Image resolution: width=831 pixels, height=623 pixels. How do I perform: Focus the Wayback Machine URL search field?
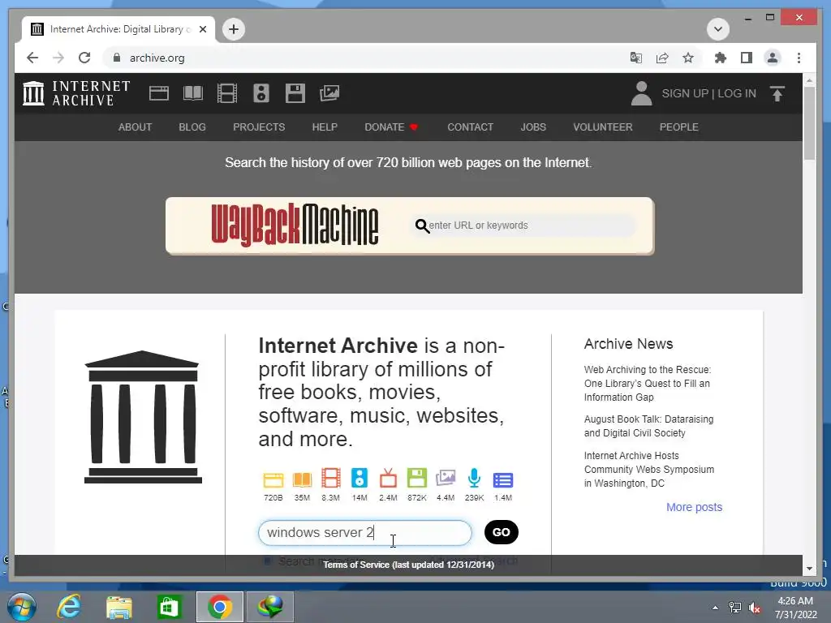pyautogui.click(x=522, y=226)
